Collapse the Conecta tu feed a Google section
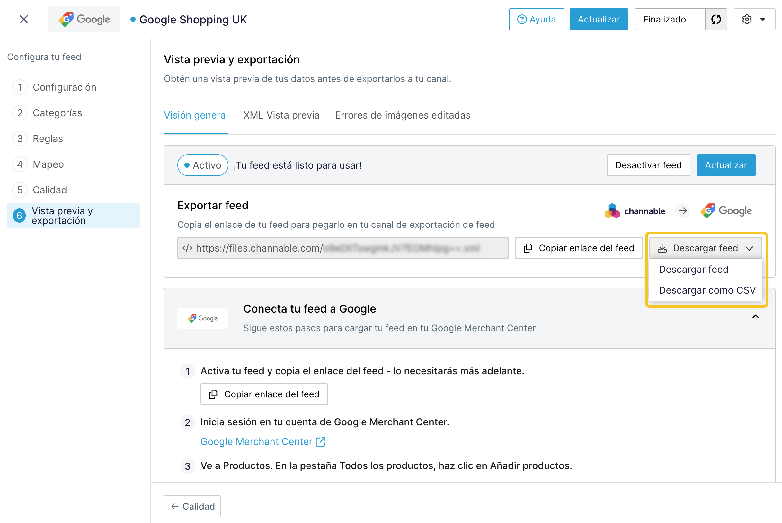 click(x=756, y=316)
